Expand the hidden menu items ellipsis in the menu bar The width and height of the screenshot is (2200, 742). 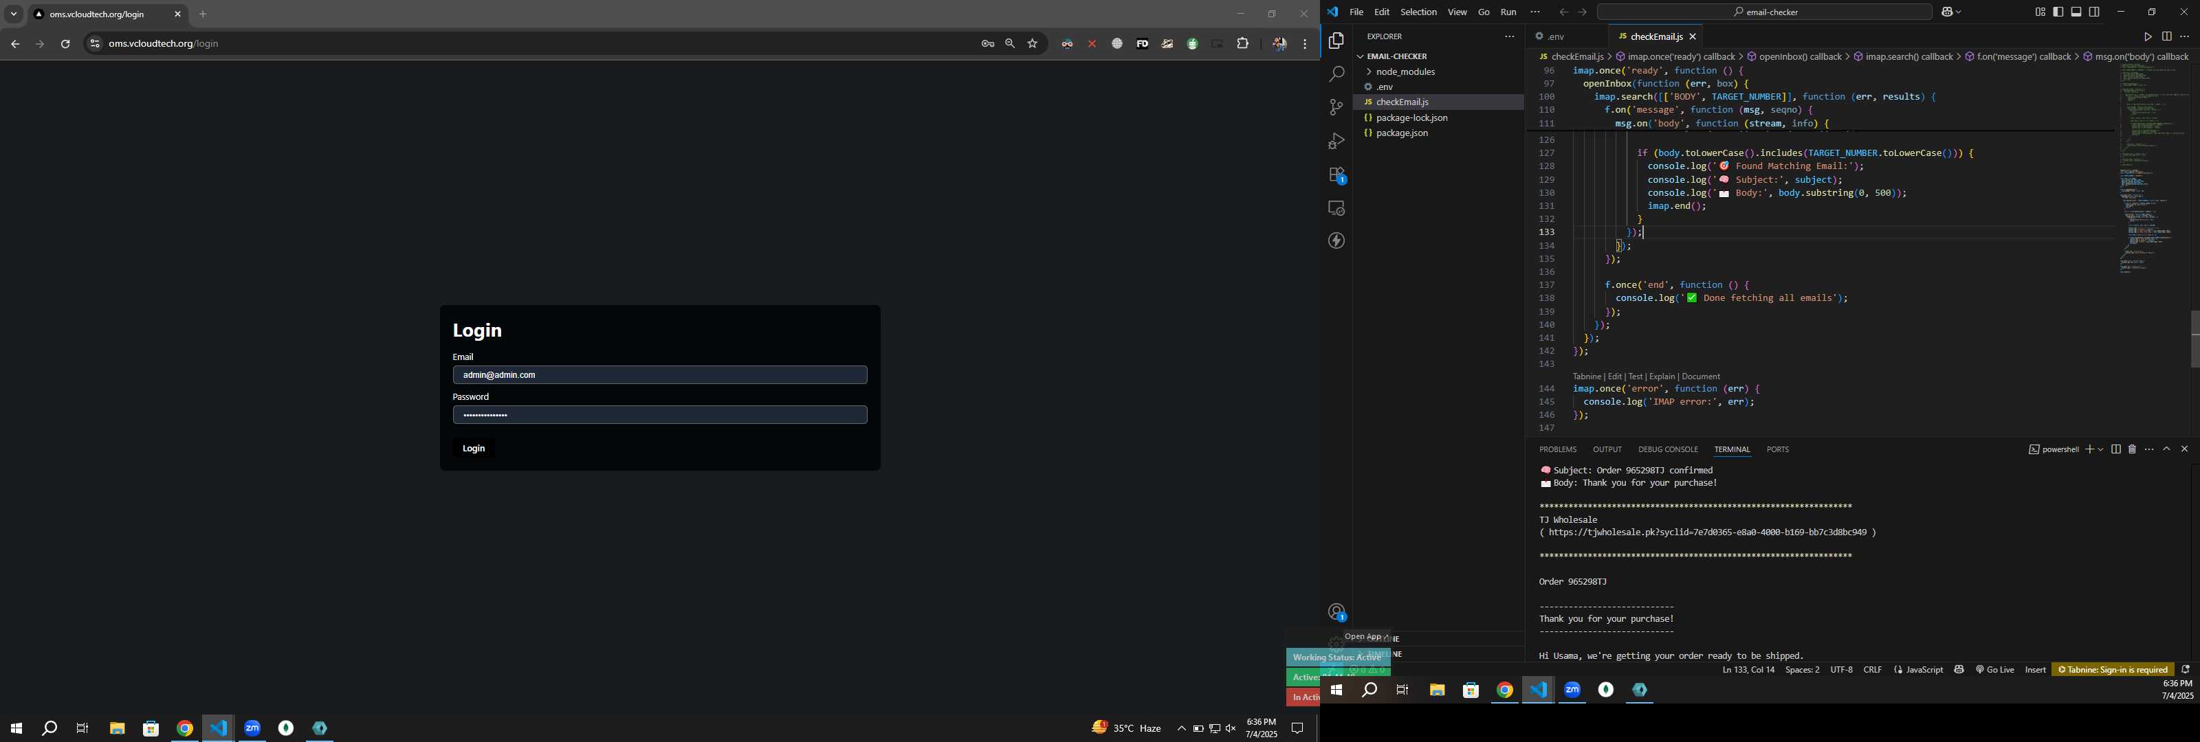(1534, 12)
